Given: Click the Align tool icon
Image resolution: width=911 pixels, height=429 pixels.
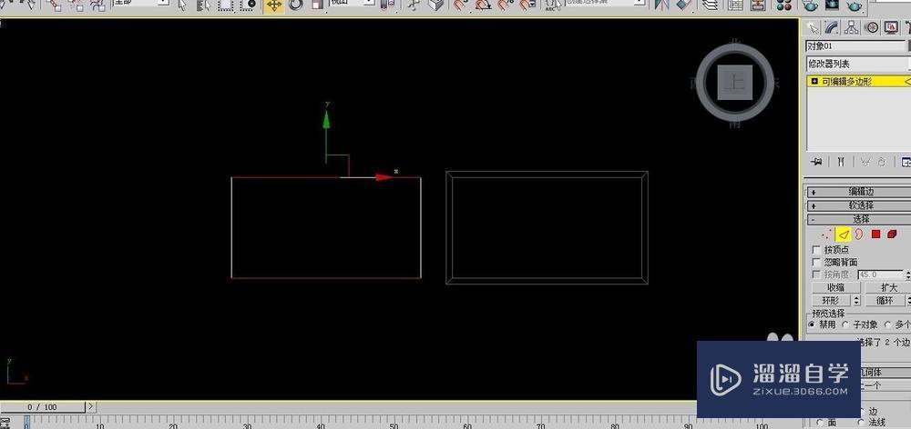Looking at the screenshot, I should [684, 5].
